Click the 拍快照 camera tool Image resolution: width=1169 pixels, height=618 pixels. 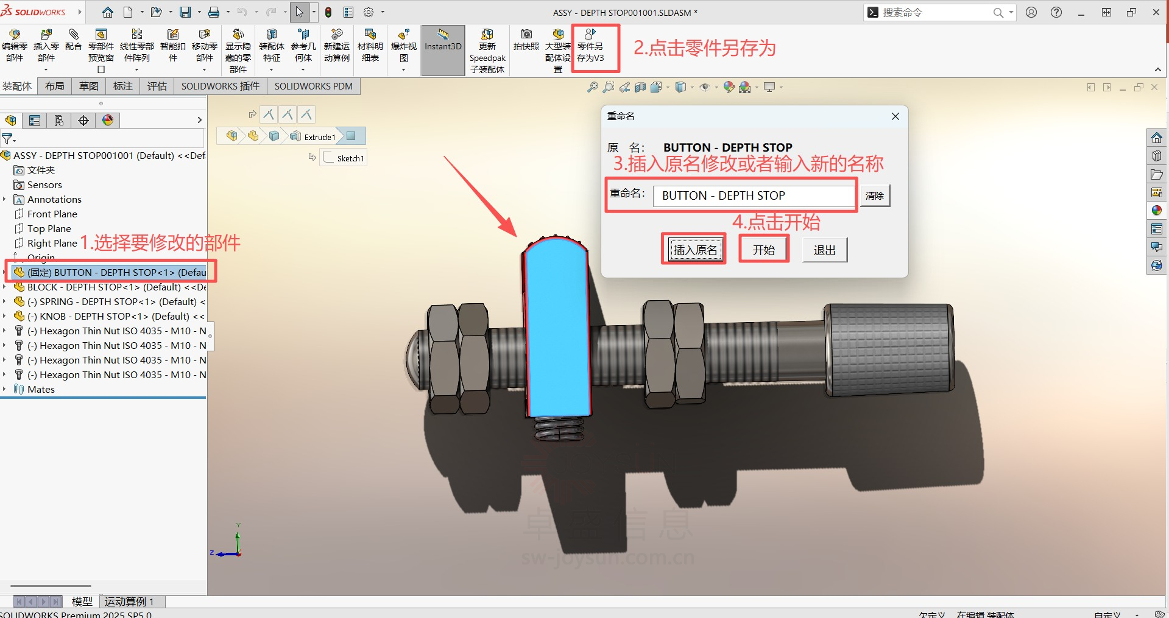pos(526,40)
